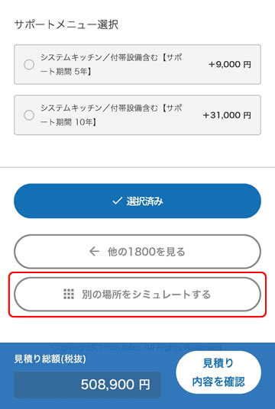This screenshot has height=409, width=275.
Task: Choose the システムキッチン サポート期間 5年 option text
Action: (111, 64)
